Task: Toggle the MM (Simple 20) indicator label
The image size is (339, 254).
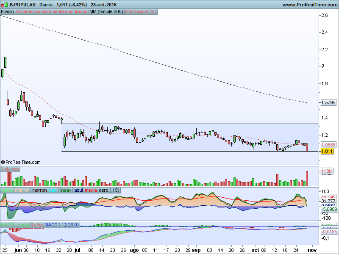Action: pyautogui.click(x=141, y=11)
